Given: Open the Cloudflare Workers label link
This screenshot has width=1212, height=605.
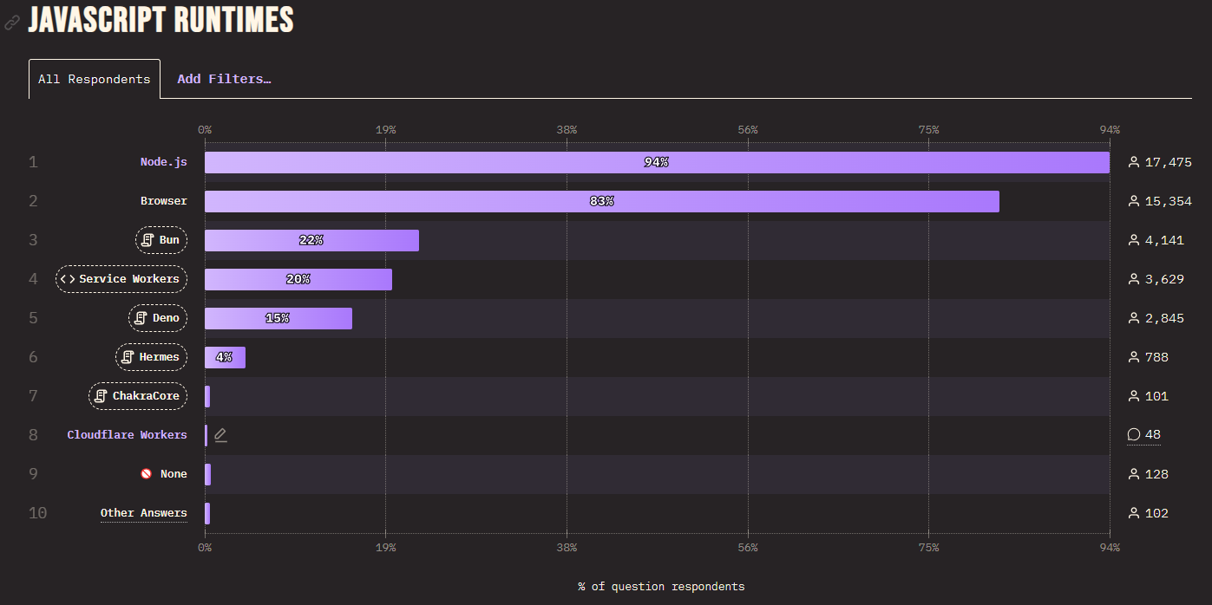Looking at the screenshot, I should (128, 435).
